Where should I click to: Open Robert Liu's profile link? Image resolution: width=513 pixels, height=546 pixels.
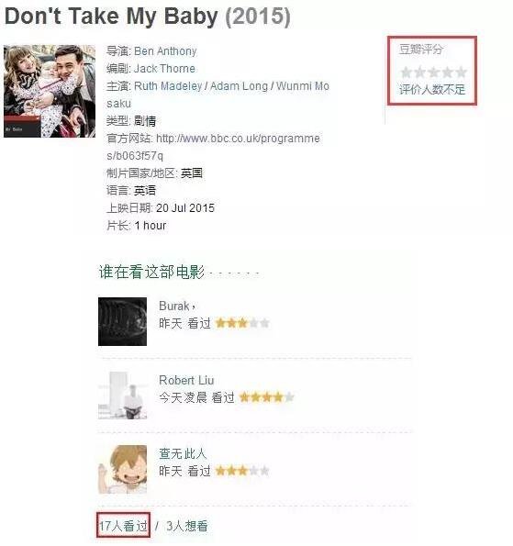coord(186,380)
